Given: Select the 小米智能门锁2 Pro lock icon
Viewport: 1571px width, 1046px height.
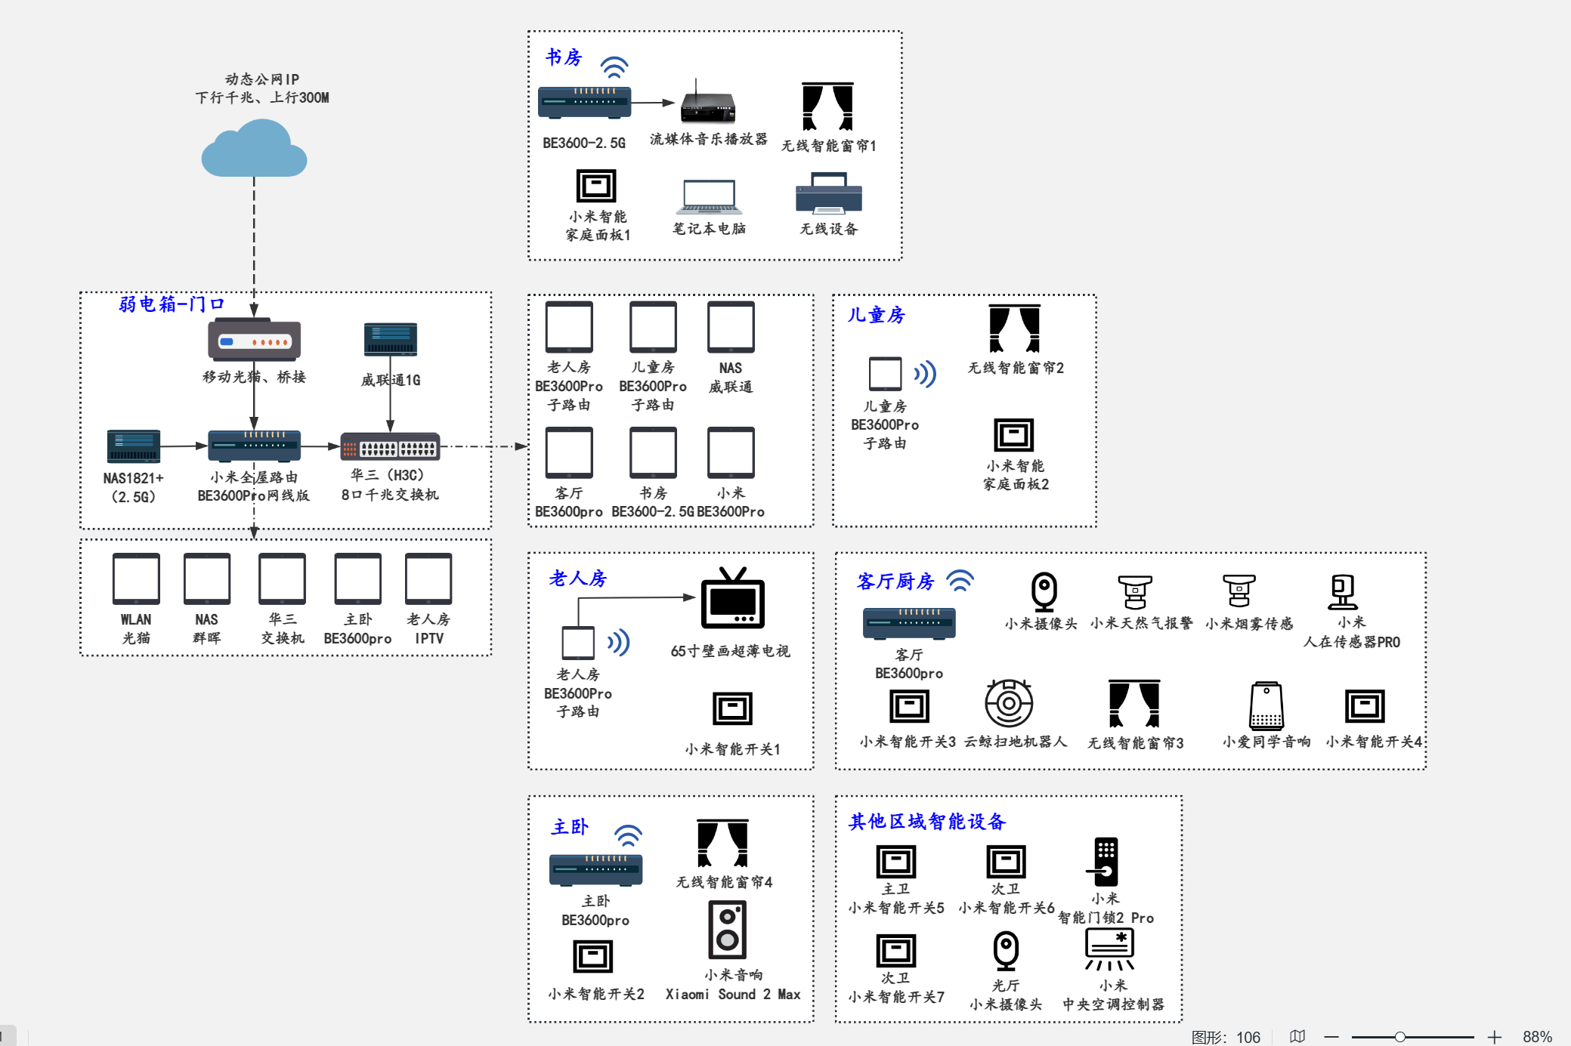Looking at the screenshot, I should coord(1105,862).
